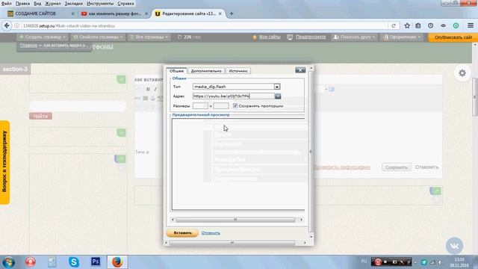
Task: Click the browser address bar
Action: 201,26
